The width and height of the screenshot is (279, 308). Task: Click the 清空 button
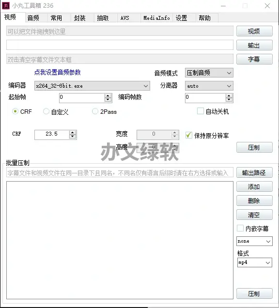coord(254,215)
